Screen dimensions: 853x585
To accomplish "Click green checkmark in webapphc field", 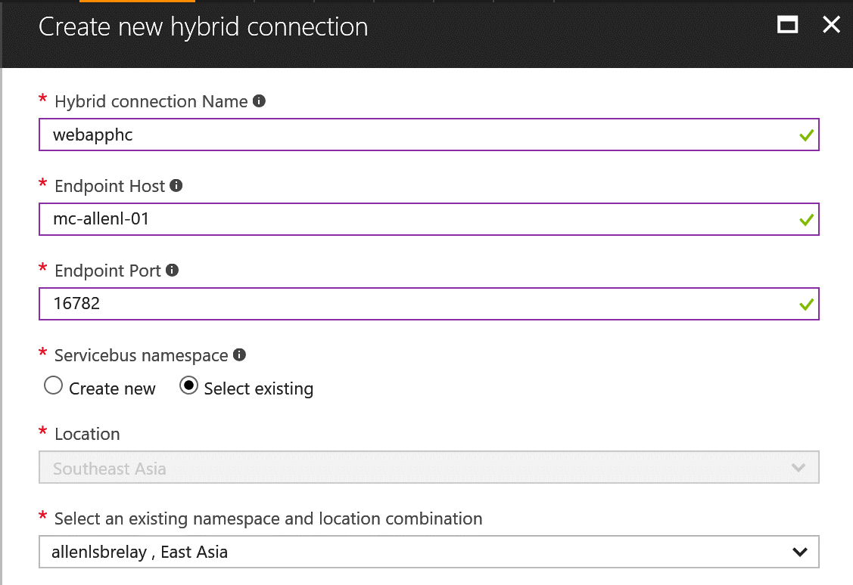I will click(x=806, y=136).
